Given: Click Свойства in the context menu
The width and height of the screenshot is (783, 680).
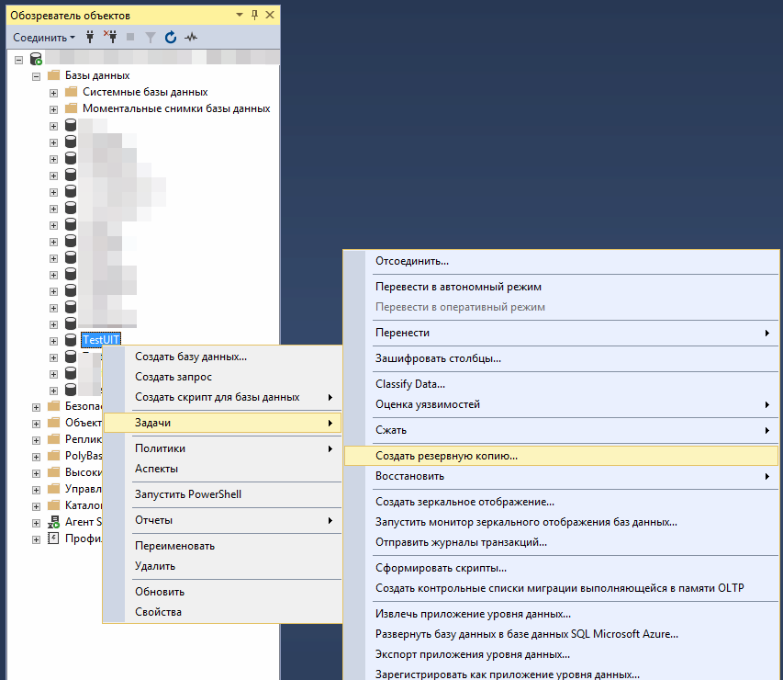Looking at the screenshot, I should 158,612.
